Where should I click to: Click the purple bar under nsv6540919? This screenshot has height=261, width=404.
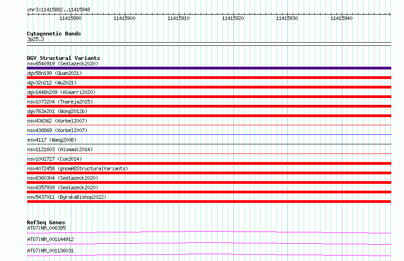(209, 68)
